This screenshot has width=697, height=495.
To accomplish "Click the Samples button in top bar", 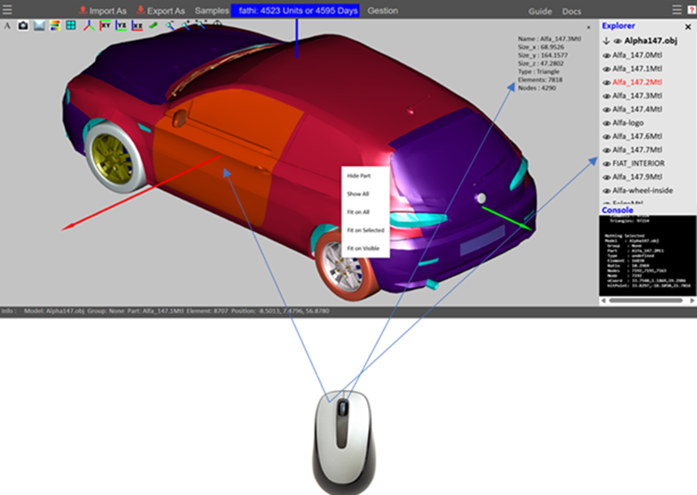I will tap(212, 11).
